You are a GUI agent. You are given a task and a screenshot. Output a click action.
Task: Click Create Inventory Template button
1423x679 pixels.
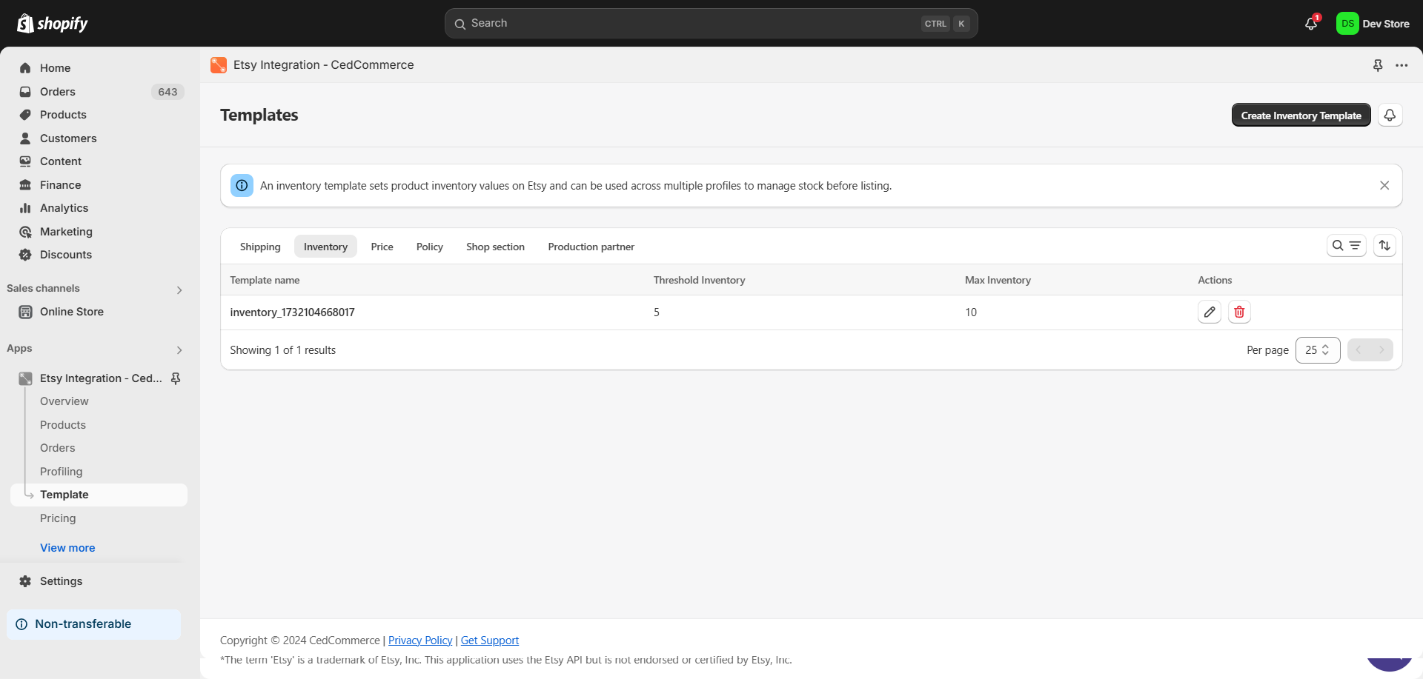click(x=1301, y=116)
